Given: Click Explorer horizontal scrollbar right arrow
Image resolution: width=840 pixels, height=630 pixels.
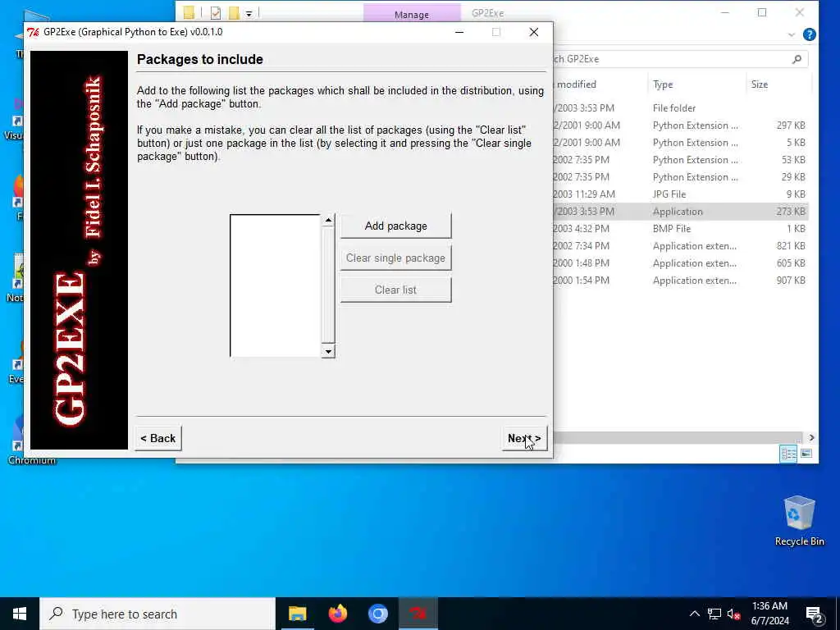Looking at the screenshot, I should [x=811, y=438].
